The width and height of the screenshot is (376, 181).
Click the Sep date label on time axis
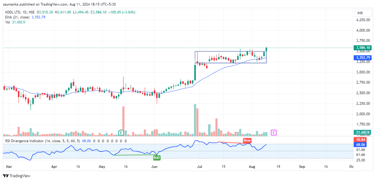click(302, 167)
